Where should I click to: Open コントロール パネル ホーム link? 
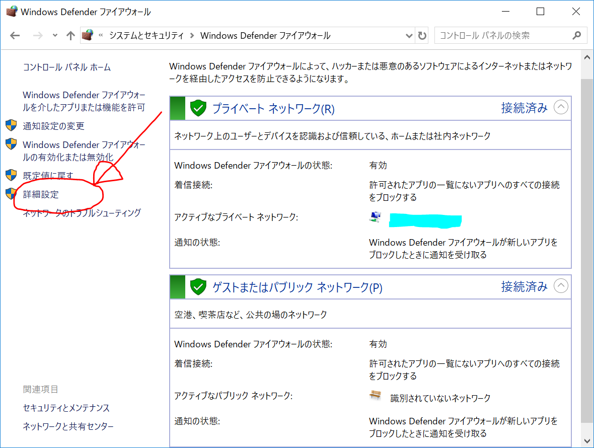click(x=67, y=67)
